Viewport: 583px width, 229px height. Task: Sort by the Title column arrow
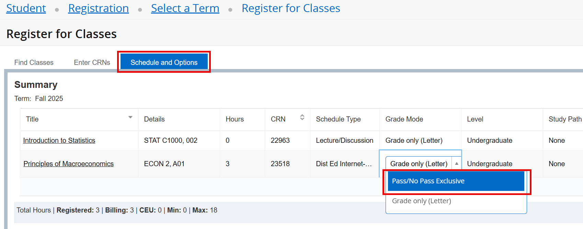(x=130, y=117)
